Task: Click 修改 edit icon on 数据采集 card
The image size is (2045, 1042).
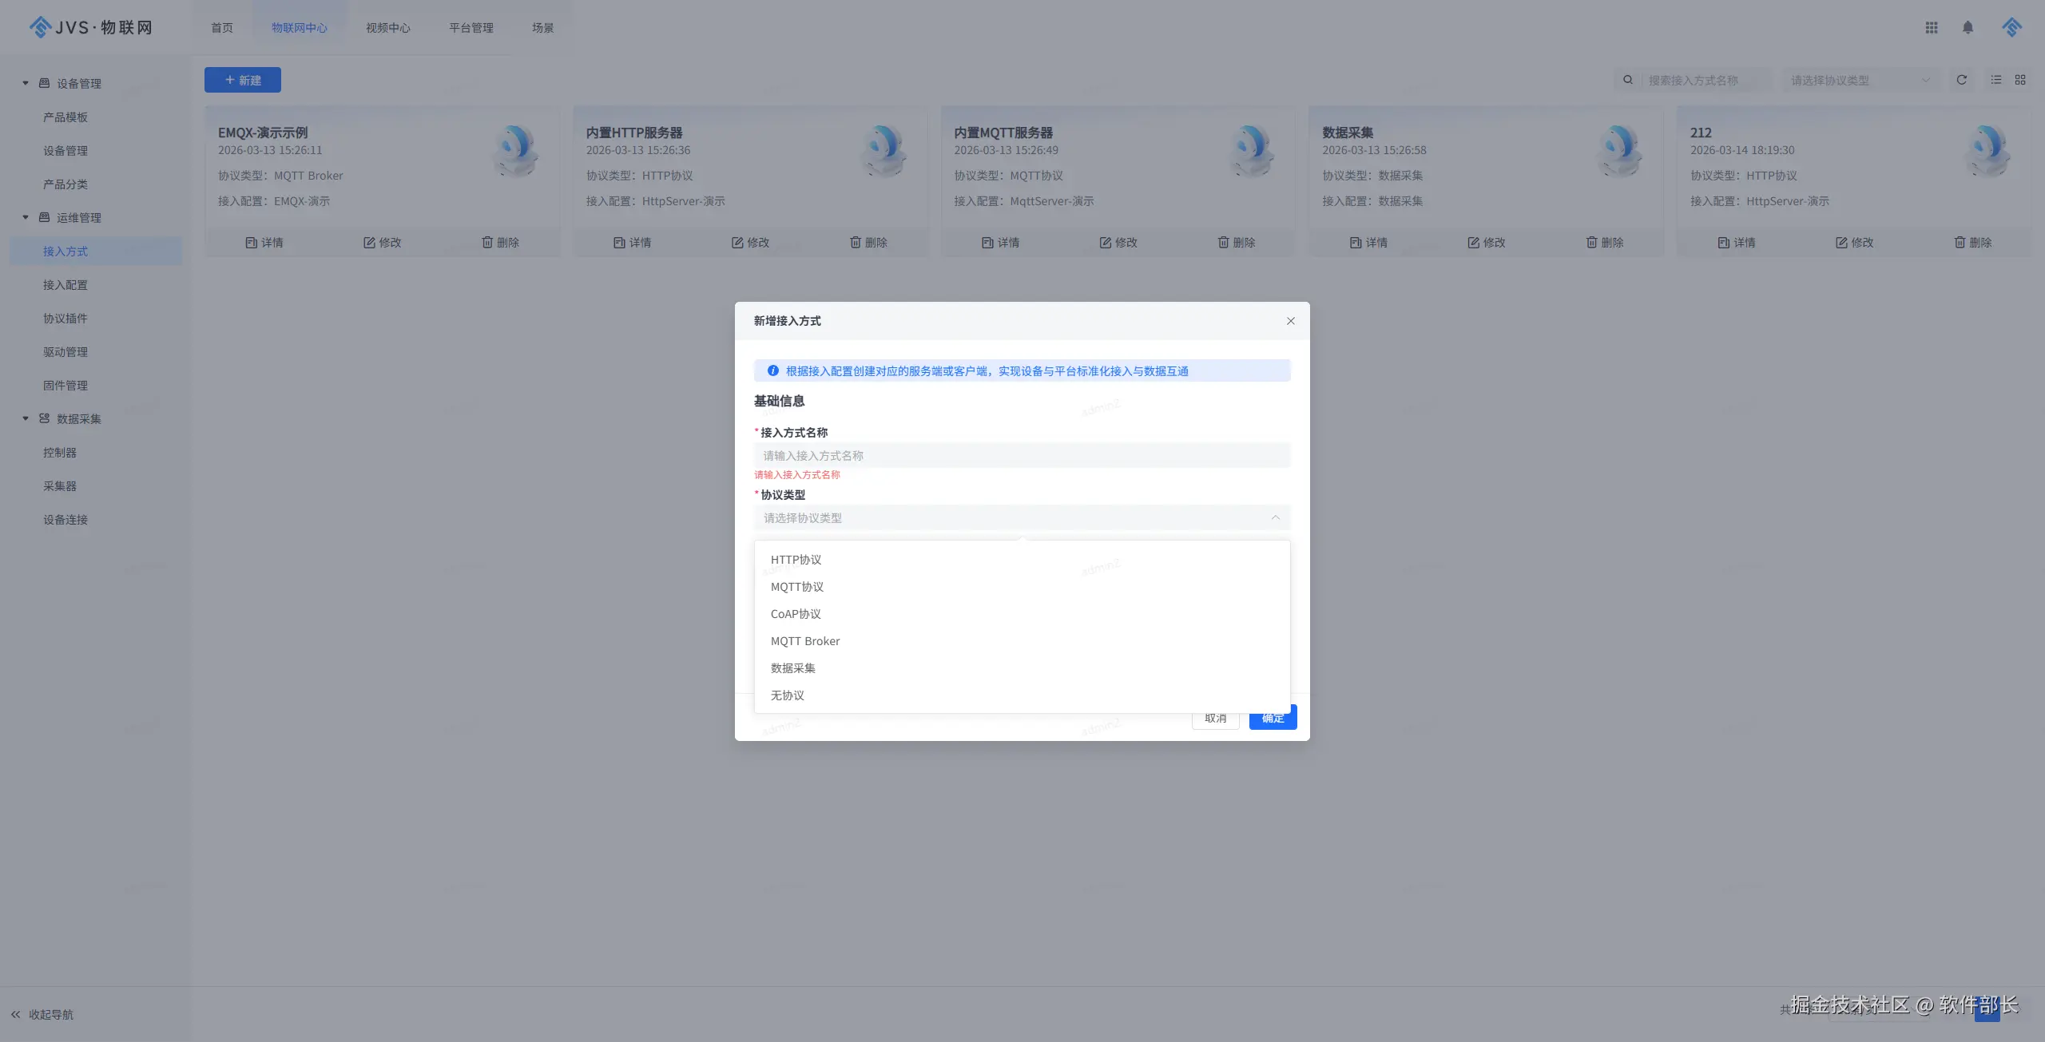Action: [x=1473, y=242]
